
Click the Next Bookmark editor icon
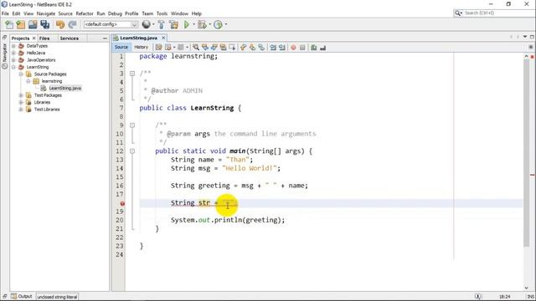click(x=252, y=48)
